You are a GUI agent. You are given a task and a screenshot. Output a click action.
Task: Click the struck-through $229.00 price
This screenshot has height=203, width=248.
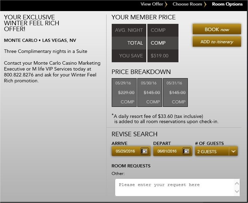126,92
